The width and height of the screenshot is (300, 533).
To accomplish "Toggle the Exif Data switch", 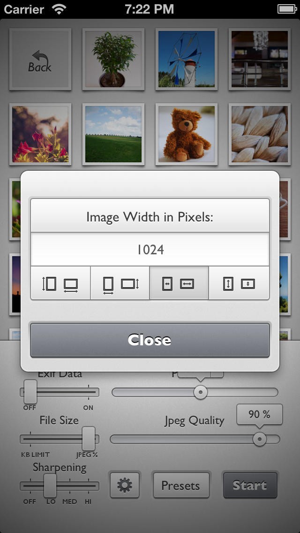I will 60,392.
